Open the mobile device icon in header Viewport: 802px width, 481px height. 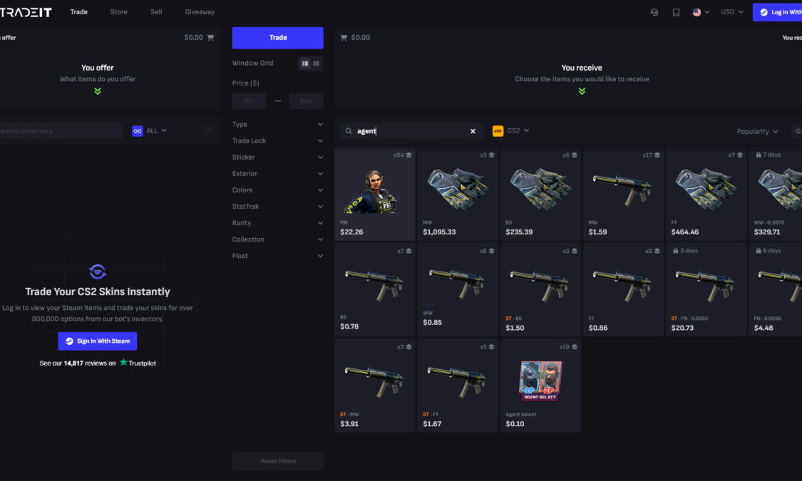click(676, 12)
